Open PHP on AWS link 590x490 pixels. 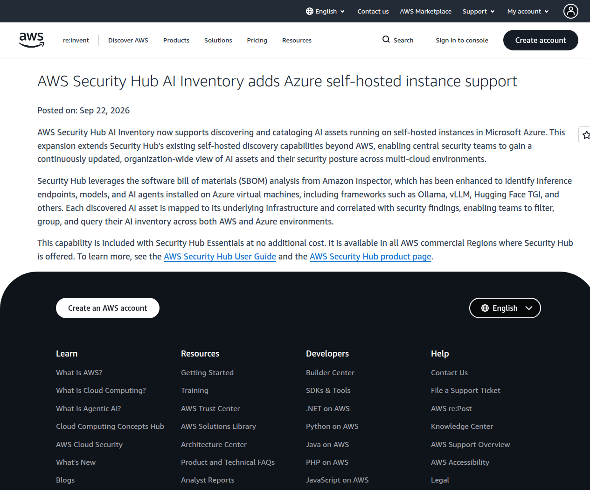point(327,462)
